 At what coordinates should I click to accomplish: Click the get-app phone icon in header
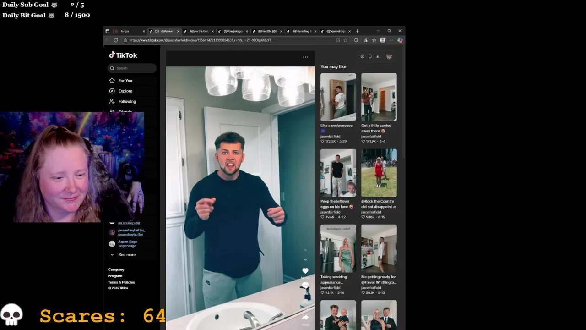[x=370, y=56]
